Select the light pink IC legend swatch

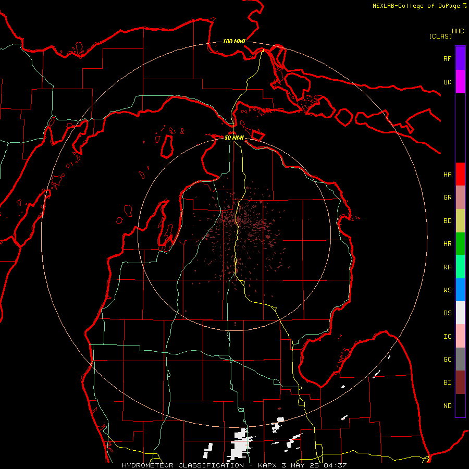pyautogui.click(x=460, y=336)
